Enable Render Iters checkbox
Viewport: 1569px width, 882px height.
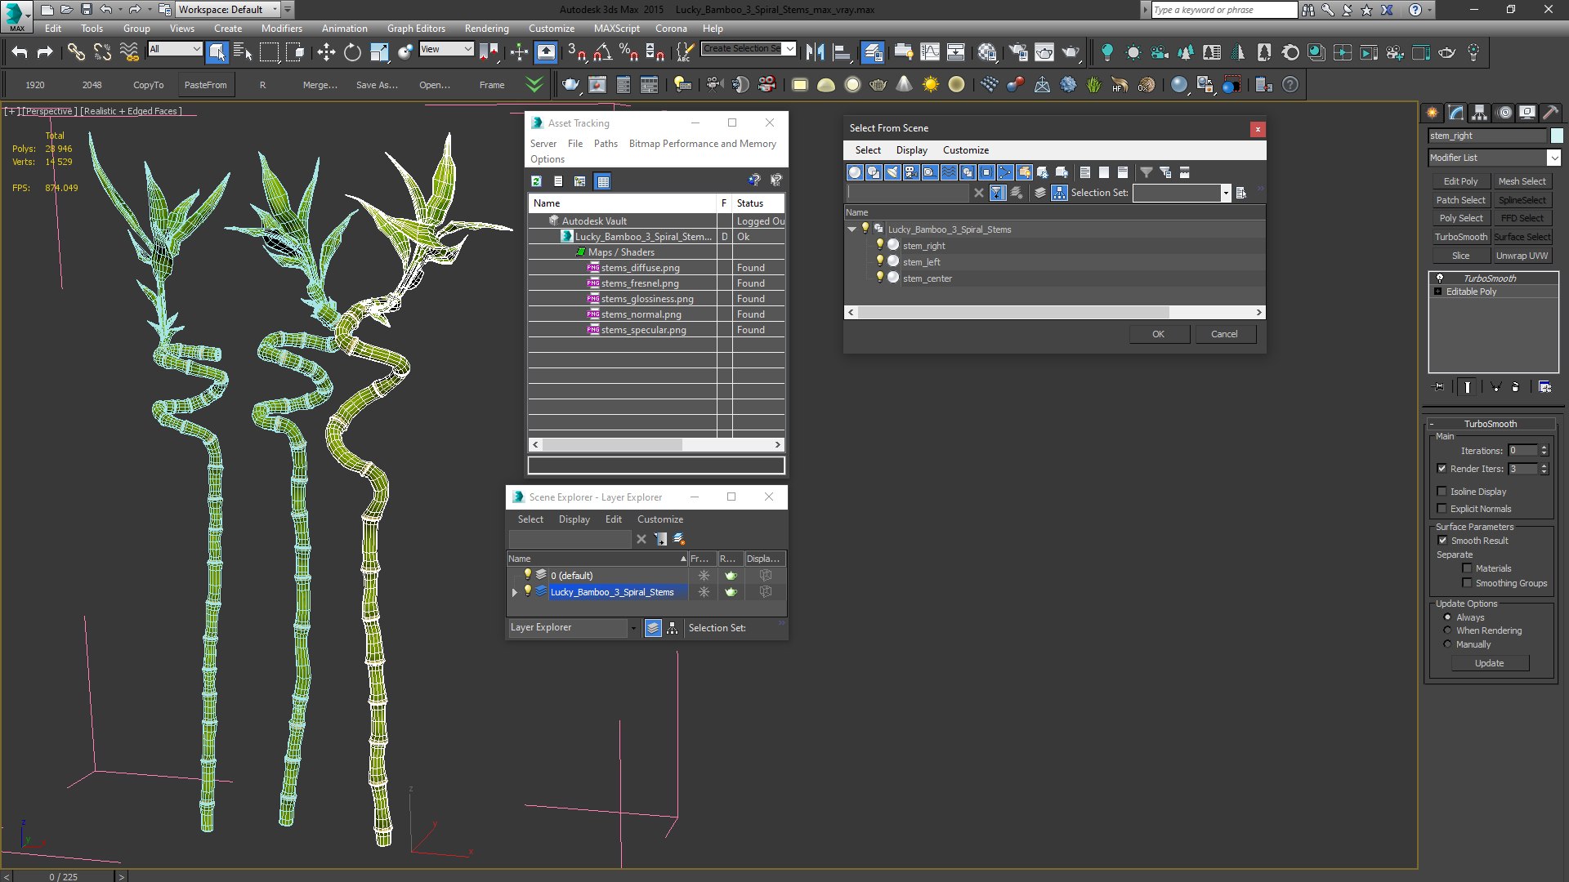point(1442,469)
